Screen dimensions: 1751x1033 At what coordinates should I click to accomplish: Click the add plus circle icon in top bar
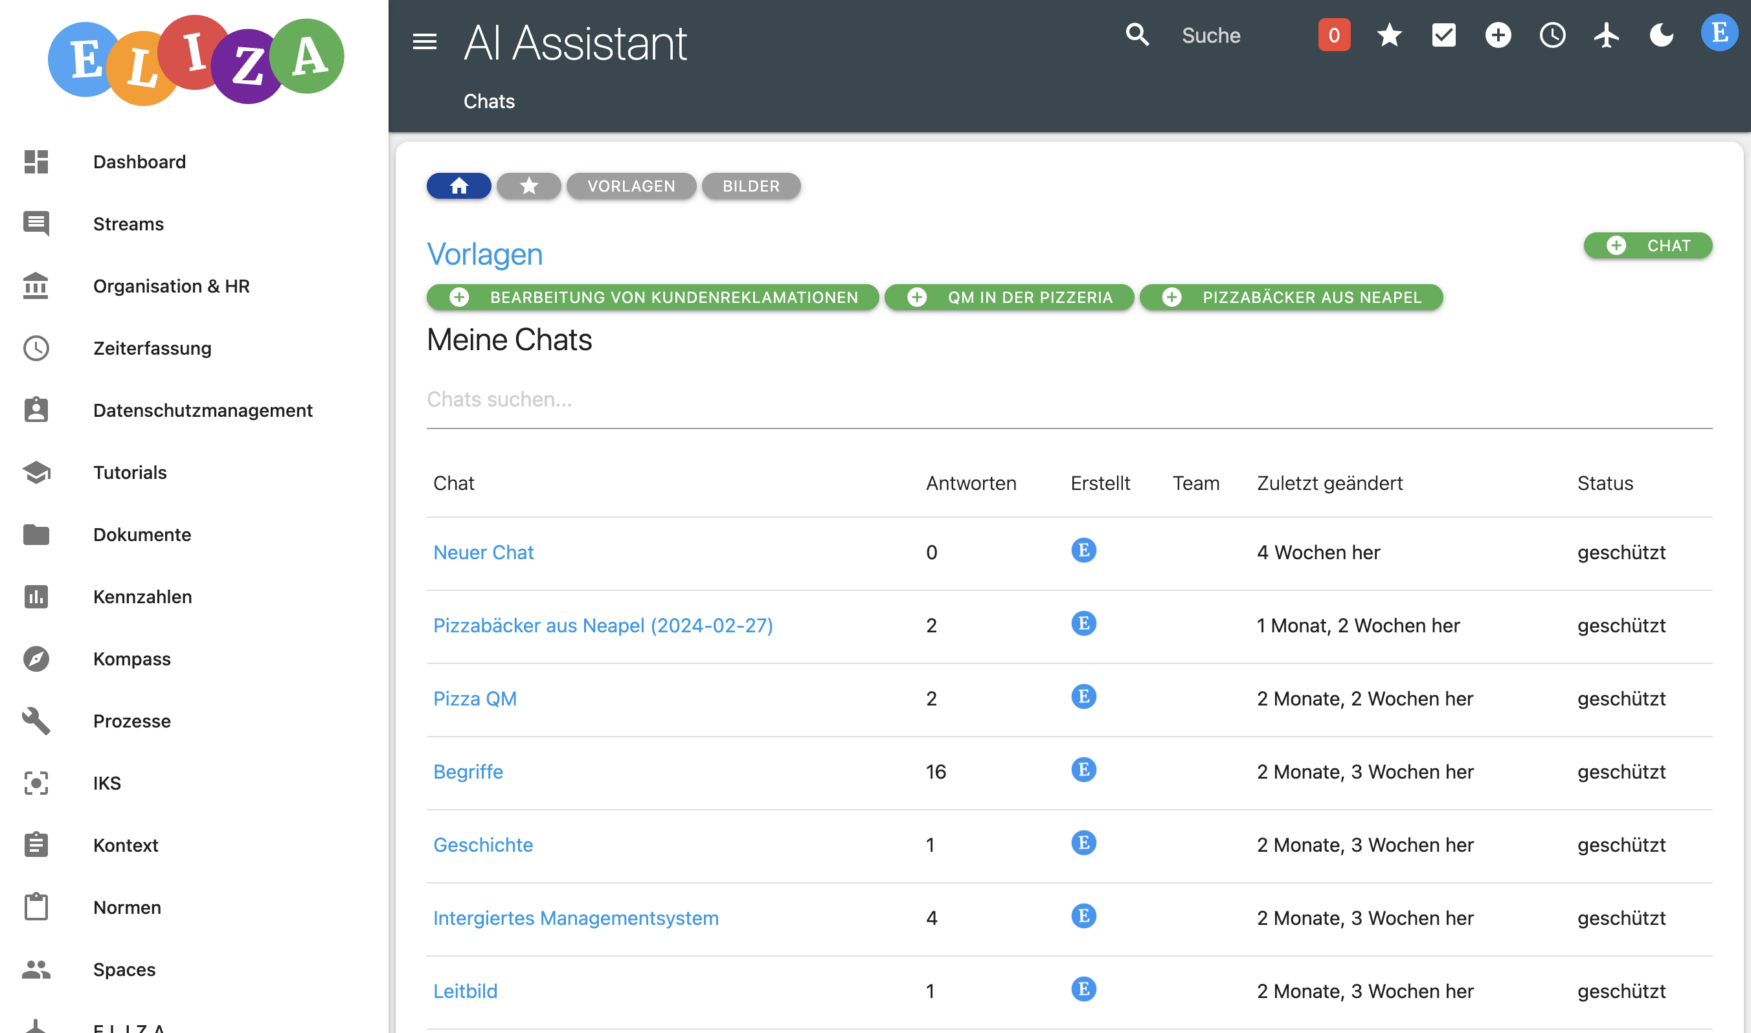pos(1498,35)
